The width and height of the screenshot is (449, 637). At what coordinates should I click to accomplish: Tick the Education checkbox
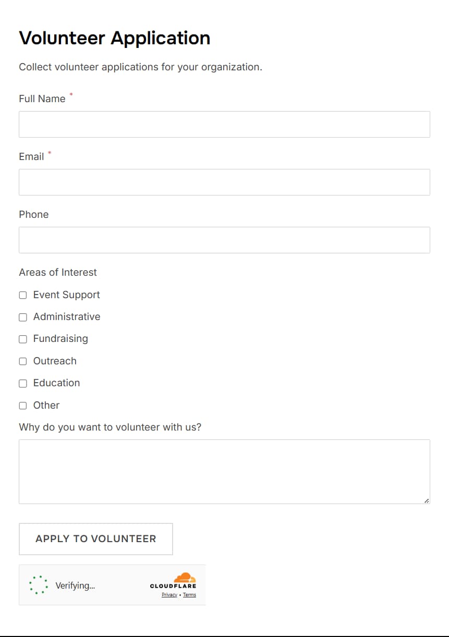[x=23, y=383]
